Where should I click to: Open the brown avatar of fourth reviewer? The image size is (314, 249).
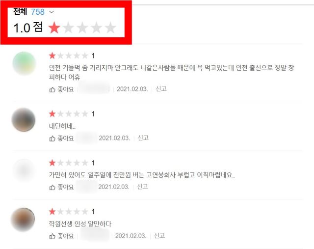click(x=23, y=220)
